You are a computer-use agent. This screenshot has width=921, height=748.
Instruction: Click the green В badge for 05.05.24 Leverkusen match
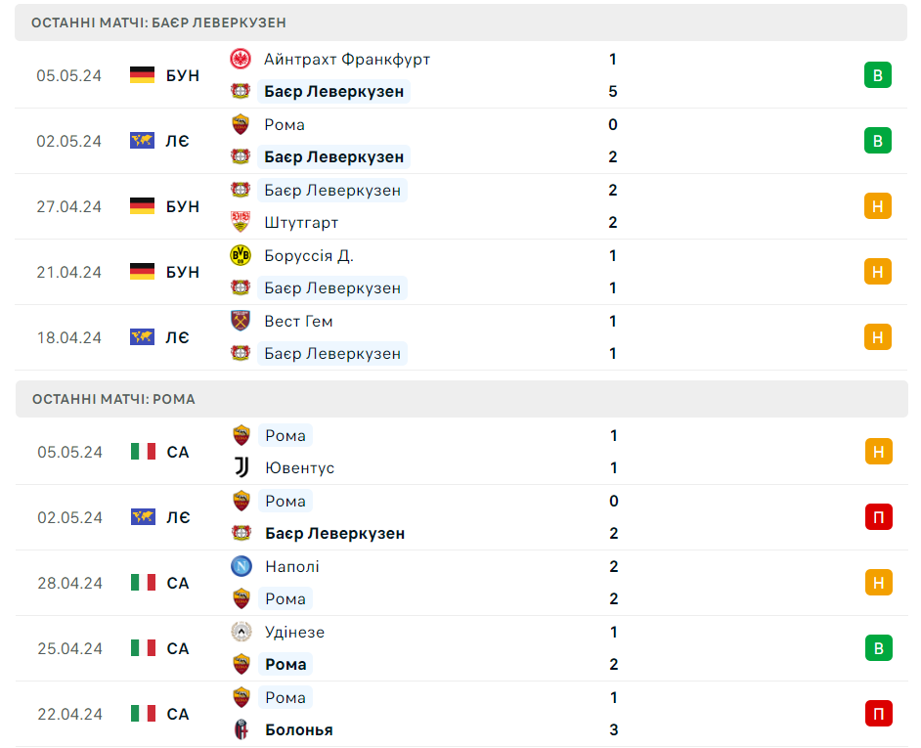877,75
